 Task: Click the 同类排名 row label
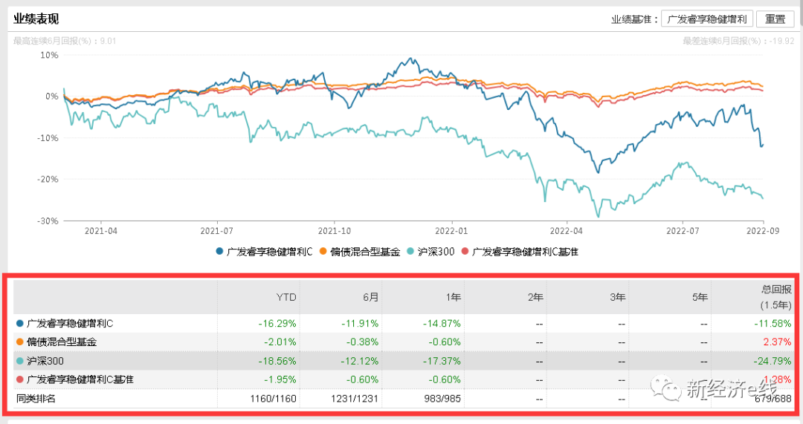click(36, 399)
